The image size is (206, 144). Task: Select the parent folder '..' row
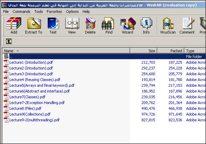(x=104, y=57)
